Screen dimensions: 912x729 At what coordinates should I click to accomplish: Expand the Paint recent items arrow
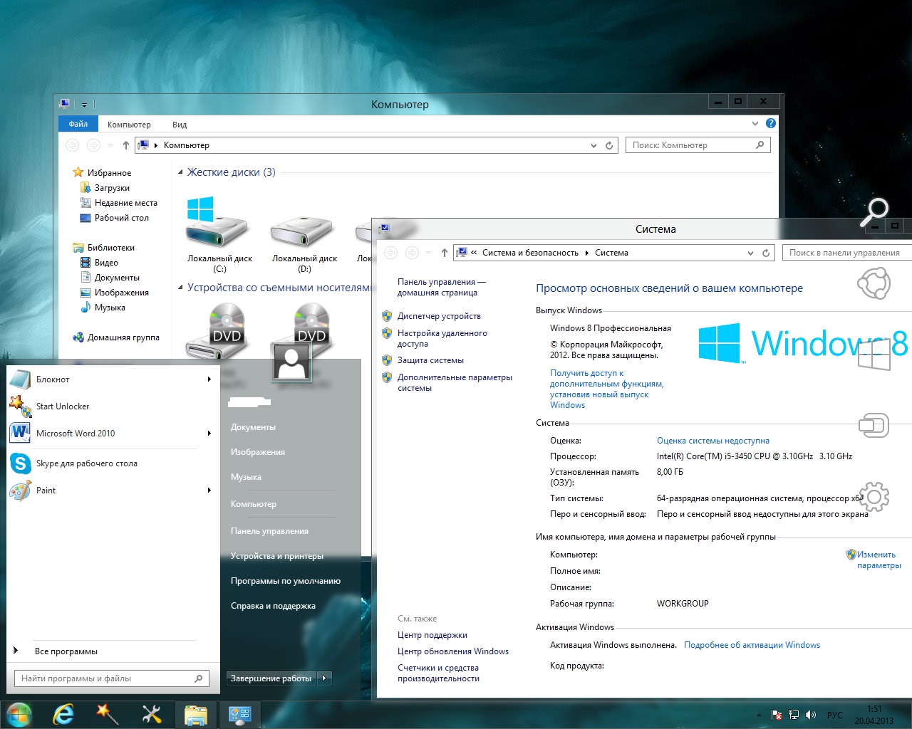click(209, 491)
